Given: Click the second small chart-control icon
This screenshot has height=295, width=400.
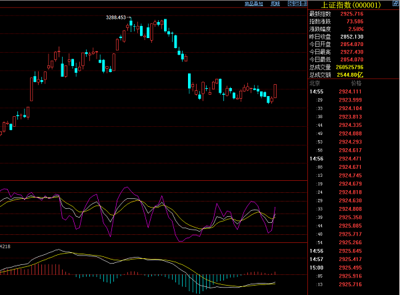Looking at the screenshot, I should tap(297, 3).
